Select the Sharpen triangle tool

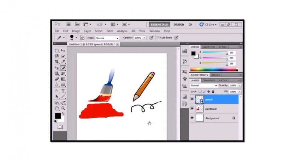coord(57,85)
